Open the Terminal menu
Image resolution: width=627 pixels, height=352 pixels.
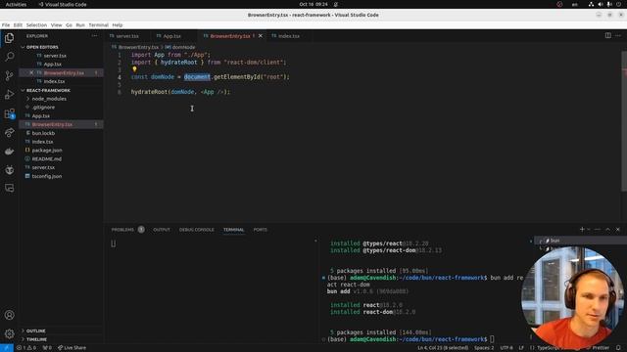tap(98, 24)
